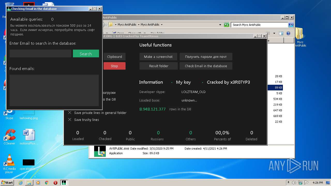331x186 pixels.
Task: Open the Result folder button
Action: coord(159,66)
